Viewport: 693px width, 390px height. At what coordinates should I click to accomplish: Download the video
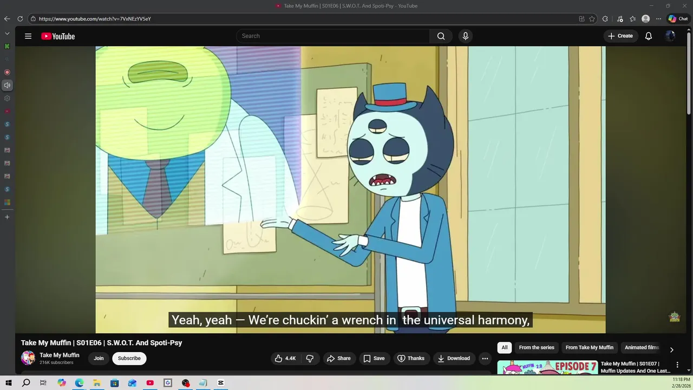coord(454,359)
